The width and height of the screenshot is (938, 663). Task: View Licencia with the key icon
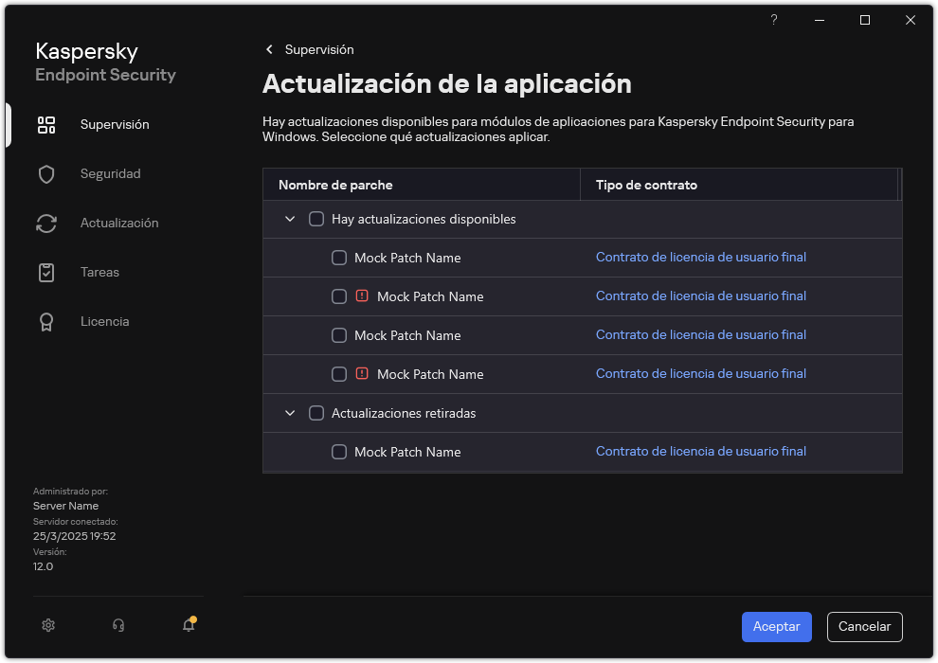tap(46, 321)
